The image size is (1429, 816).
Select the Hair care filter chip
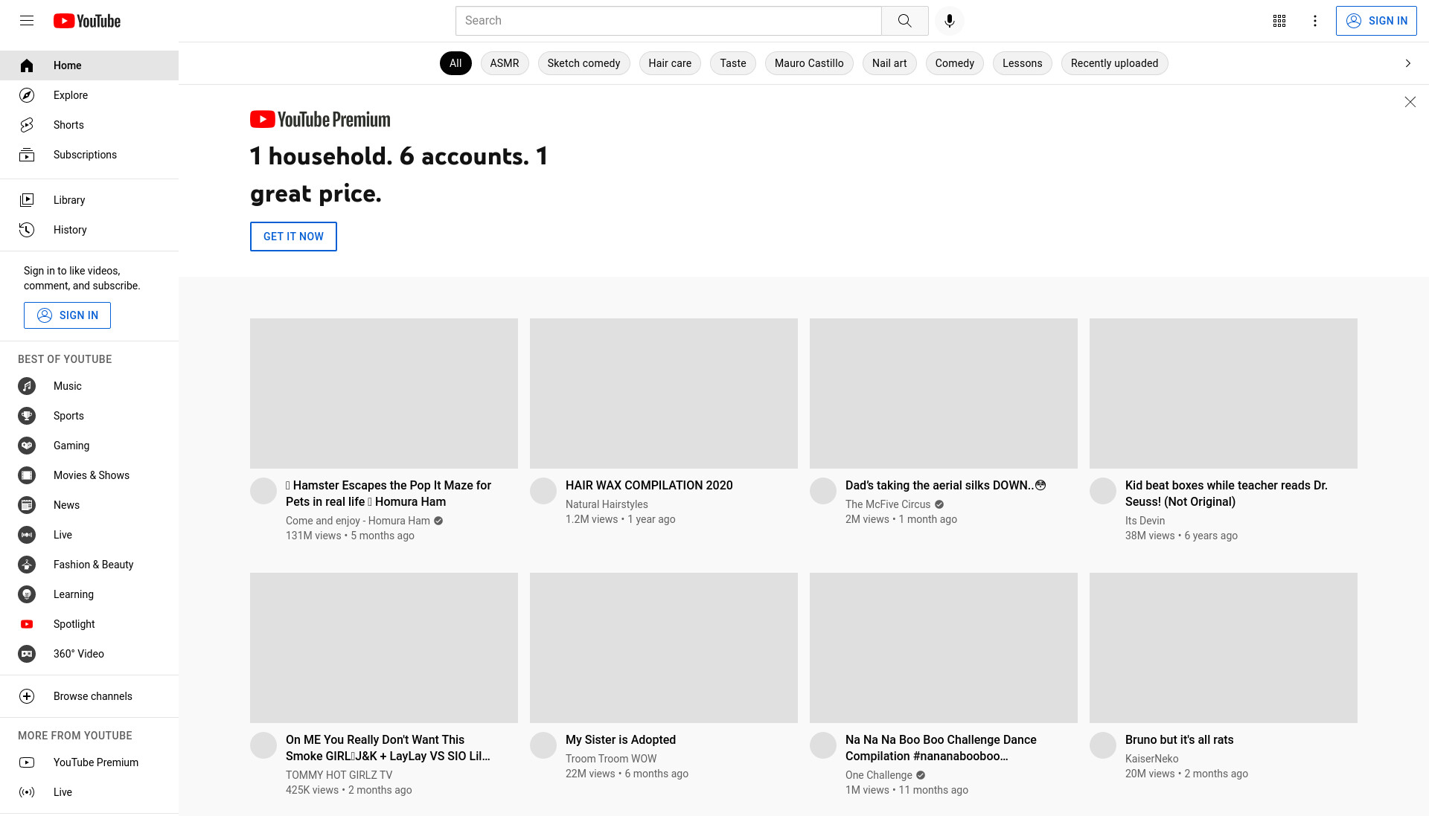pos(670,63)
